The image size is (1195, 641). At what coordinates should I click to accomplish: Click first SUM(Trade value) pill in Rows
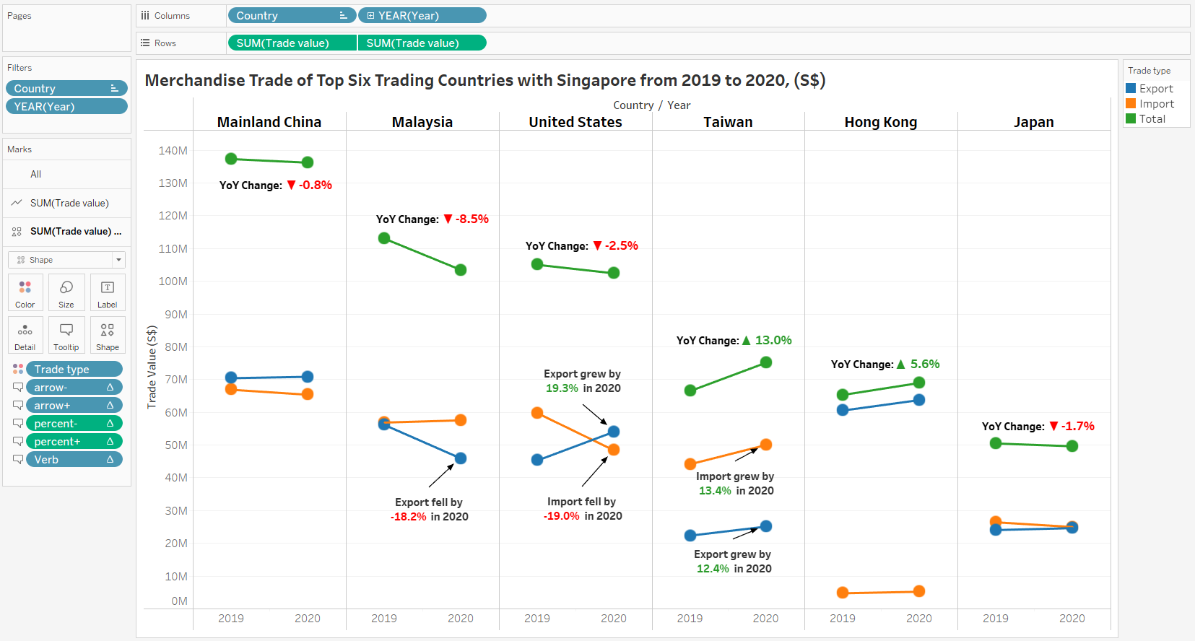pyautogui.click(x=292, y=43)
